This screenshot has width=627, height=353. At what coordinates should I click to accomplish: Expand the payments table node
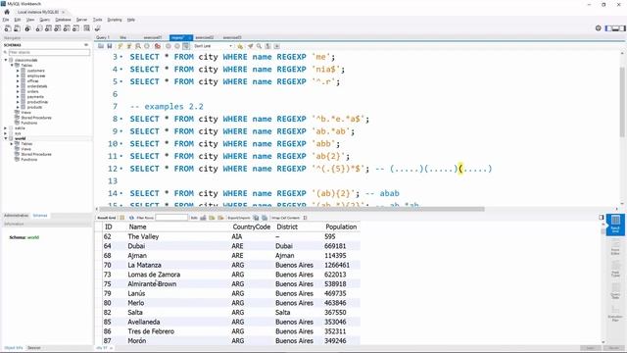point(18,96)
